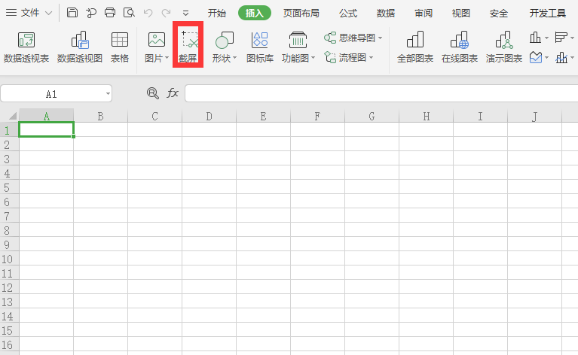Open the Name Box dropdown arrow

click(108, 94)
